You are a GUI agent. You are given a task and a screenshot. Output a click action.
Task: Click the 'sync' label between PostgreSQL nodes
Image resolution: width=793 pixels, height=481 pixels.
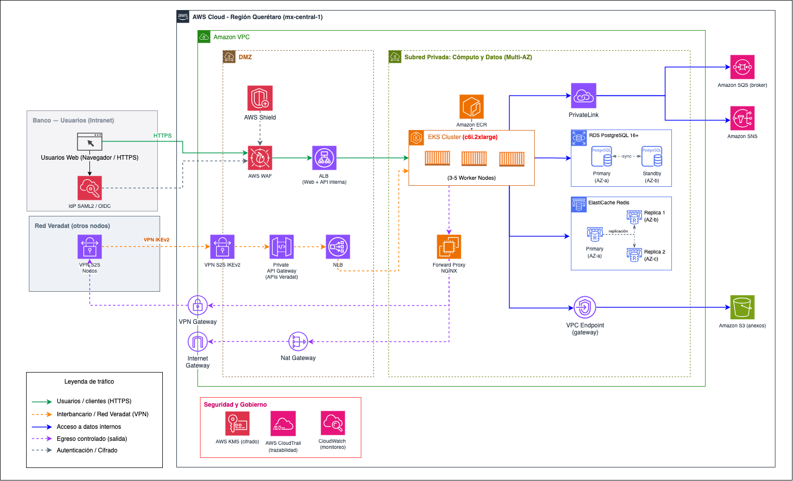coord(627,156)
